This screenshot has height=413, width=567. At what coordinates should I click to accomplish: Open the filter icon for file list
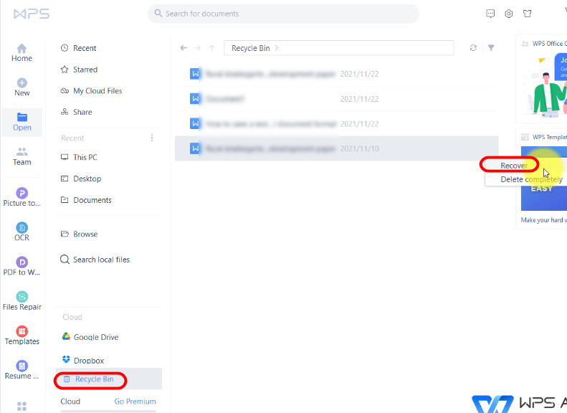tap(491, 48)
